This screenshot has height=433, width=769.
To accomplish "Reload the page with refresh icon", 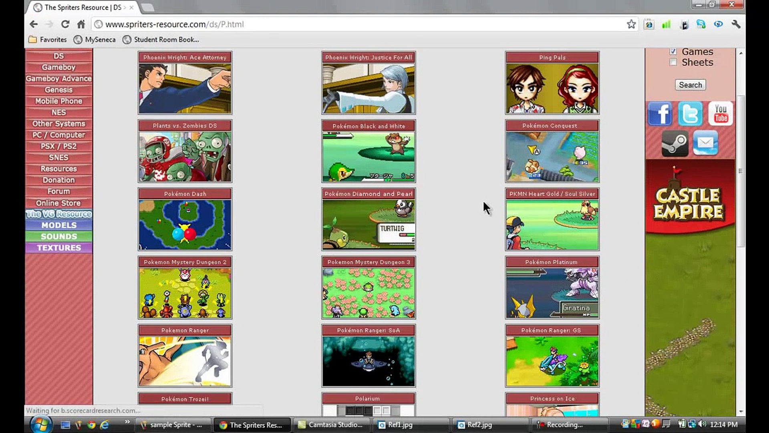I will (x=65, y=24).
